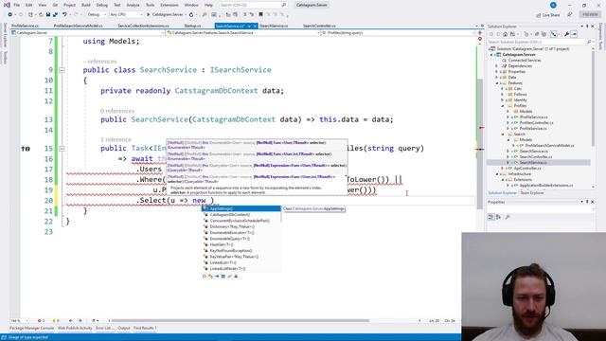Click the user account avatar icon
Viewport: 606px width, 341px height.
553,5
